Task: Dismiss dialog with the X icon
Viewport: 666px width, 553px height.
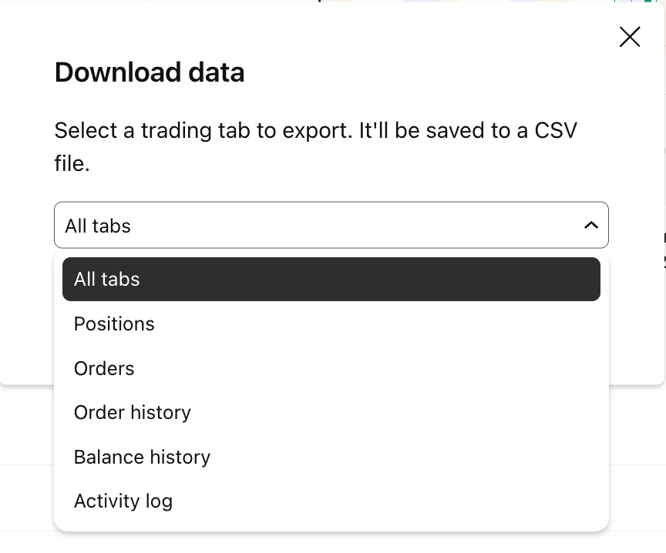Action: pos(630,37)
